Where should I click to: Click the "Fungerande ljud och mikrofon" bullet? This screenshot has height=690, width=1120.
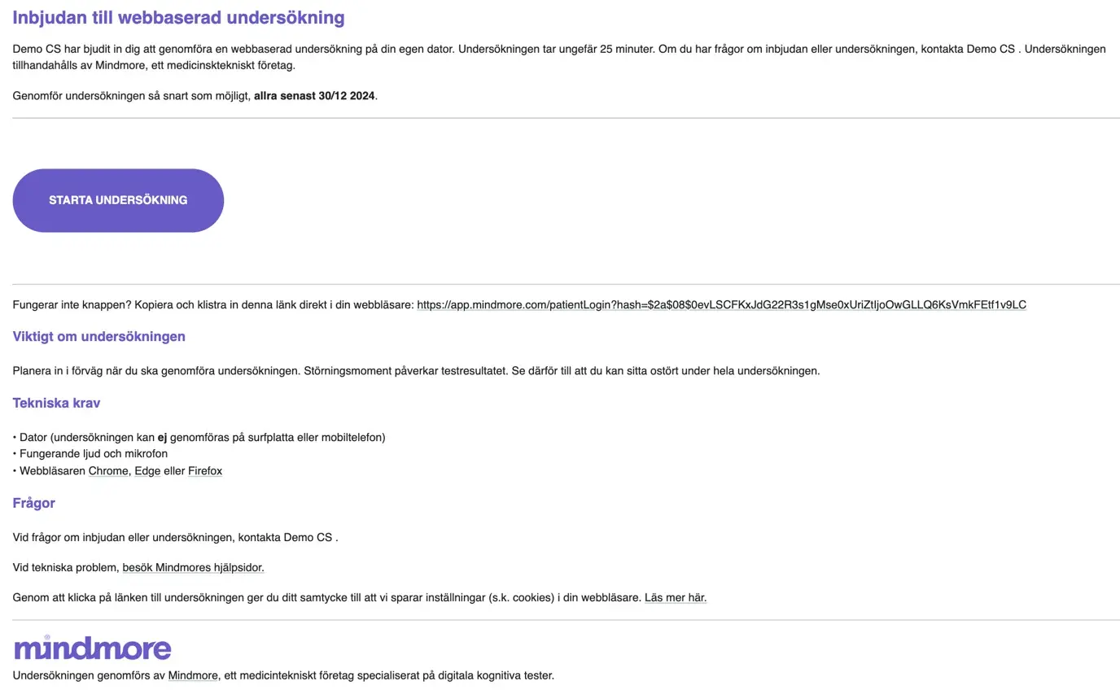coord(93,454)
